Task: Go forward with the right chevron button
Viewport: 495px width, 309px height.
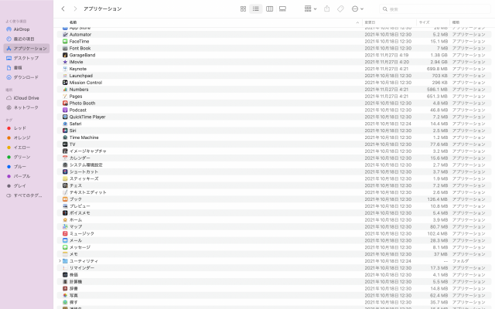Action: [75, 8]
